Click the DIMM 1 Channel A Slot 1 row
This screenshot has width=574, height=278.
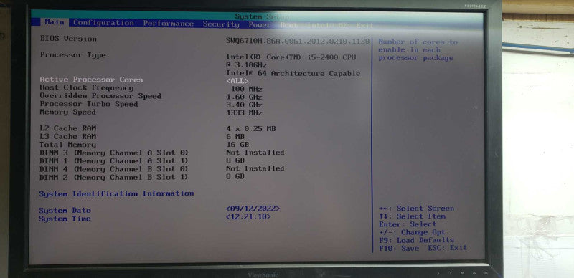pos(142,161)
